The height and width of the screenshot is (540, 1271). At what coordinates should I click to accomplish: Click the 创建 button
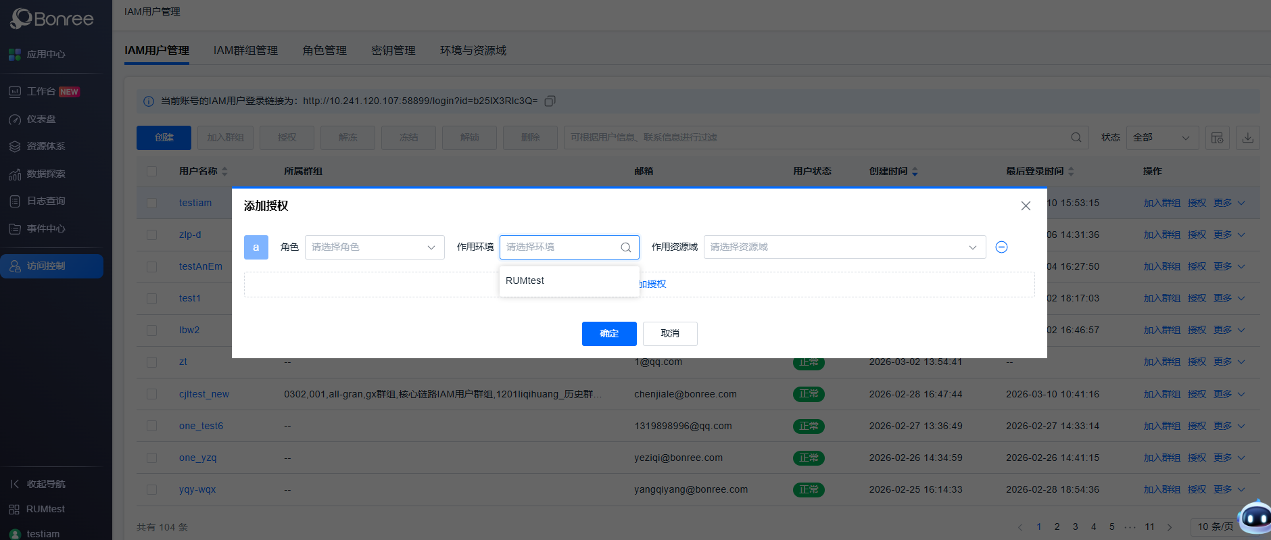coord(164,138)
